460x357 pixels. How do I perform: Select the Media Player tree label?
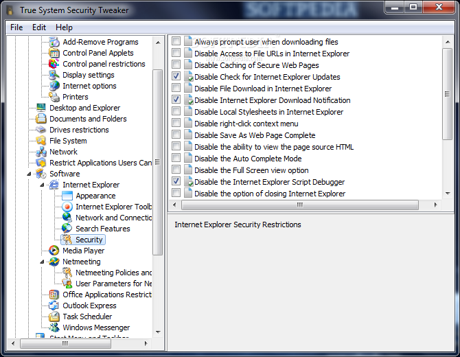point(84,251)
